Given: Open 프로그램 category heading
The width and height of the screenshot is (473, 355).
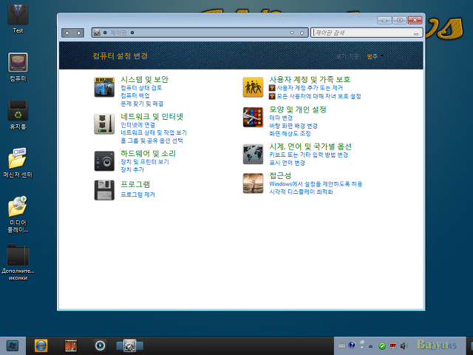Looking at the screenshot, I should point(135,184).
